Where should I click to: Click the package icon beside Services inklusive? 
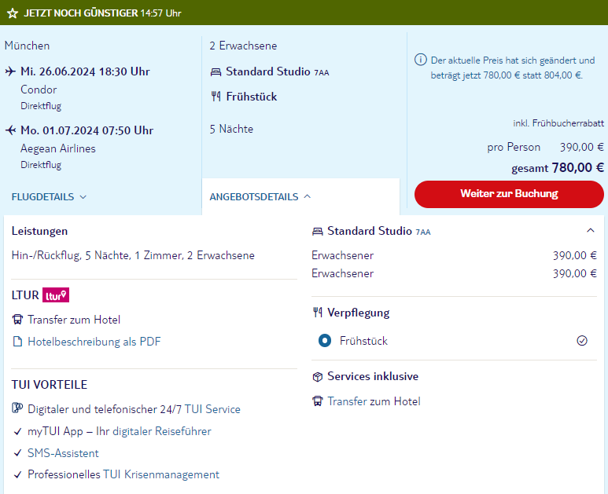point(318,377)
